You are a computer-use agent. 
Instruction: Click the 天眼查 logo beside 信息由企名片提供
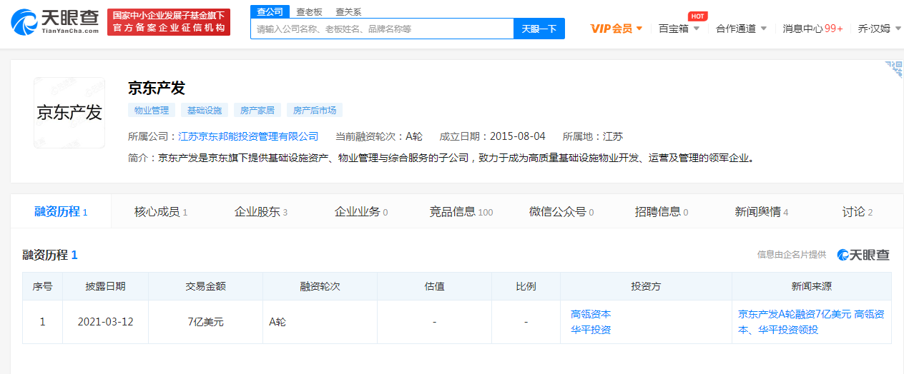point(863,255)
